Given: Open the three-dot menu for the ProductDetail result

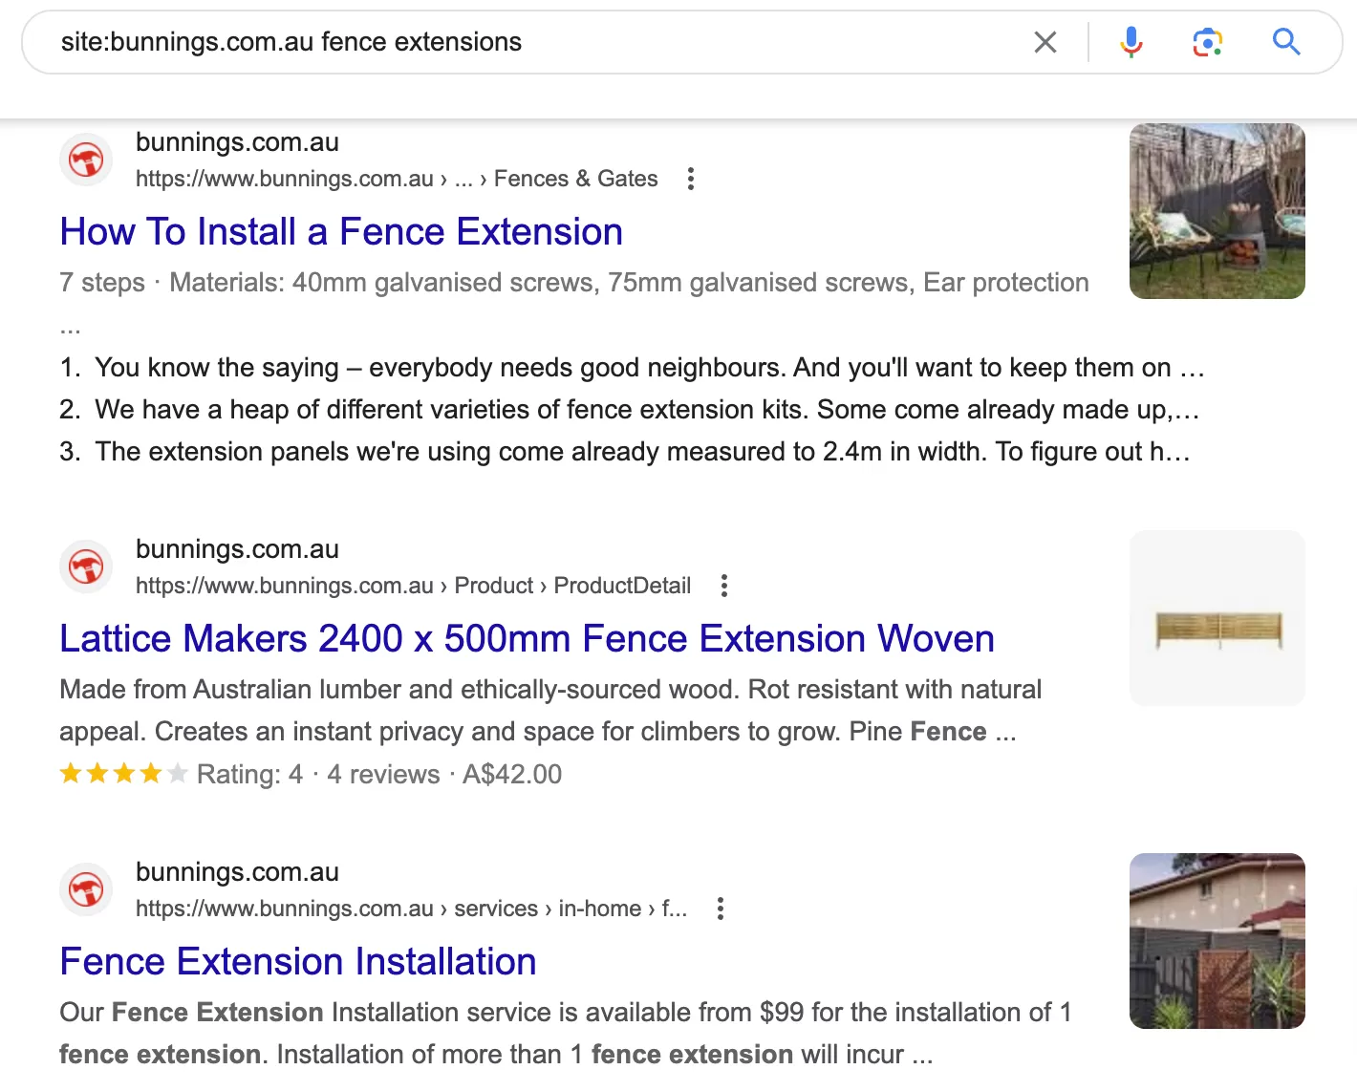Looking at the screenshot, I should [724, 586].
